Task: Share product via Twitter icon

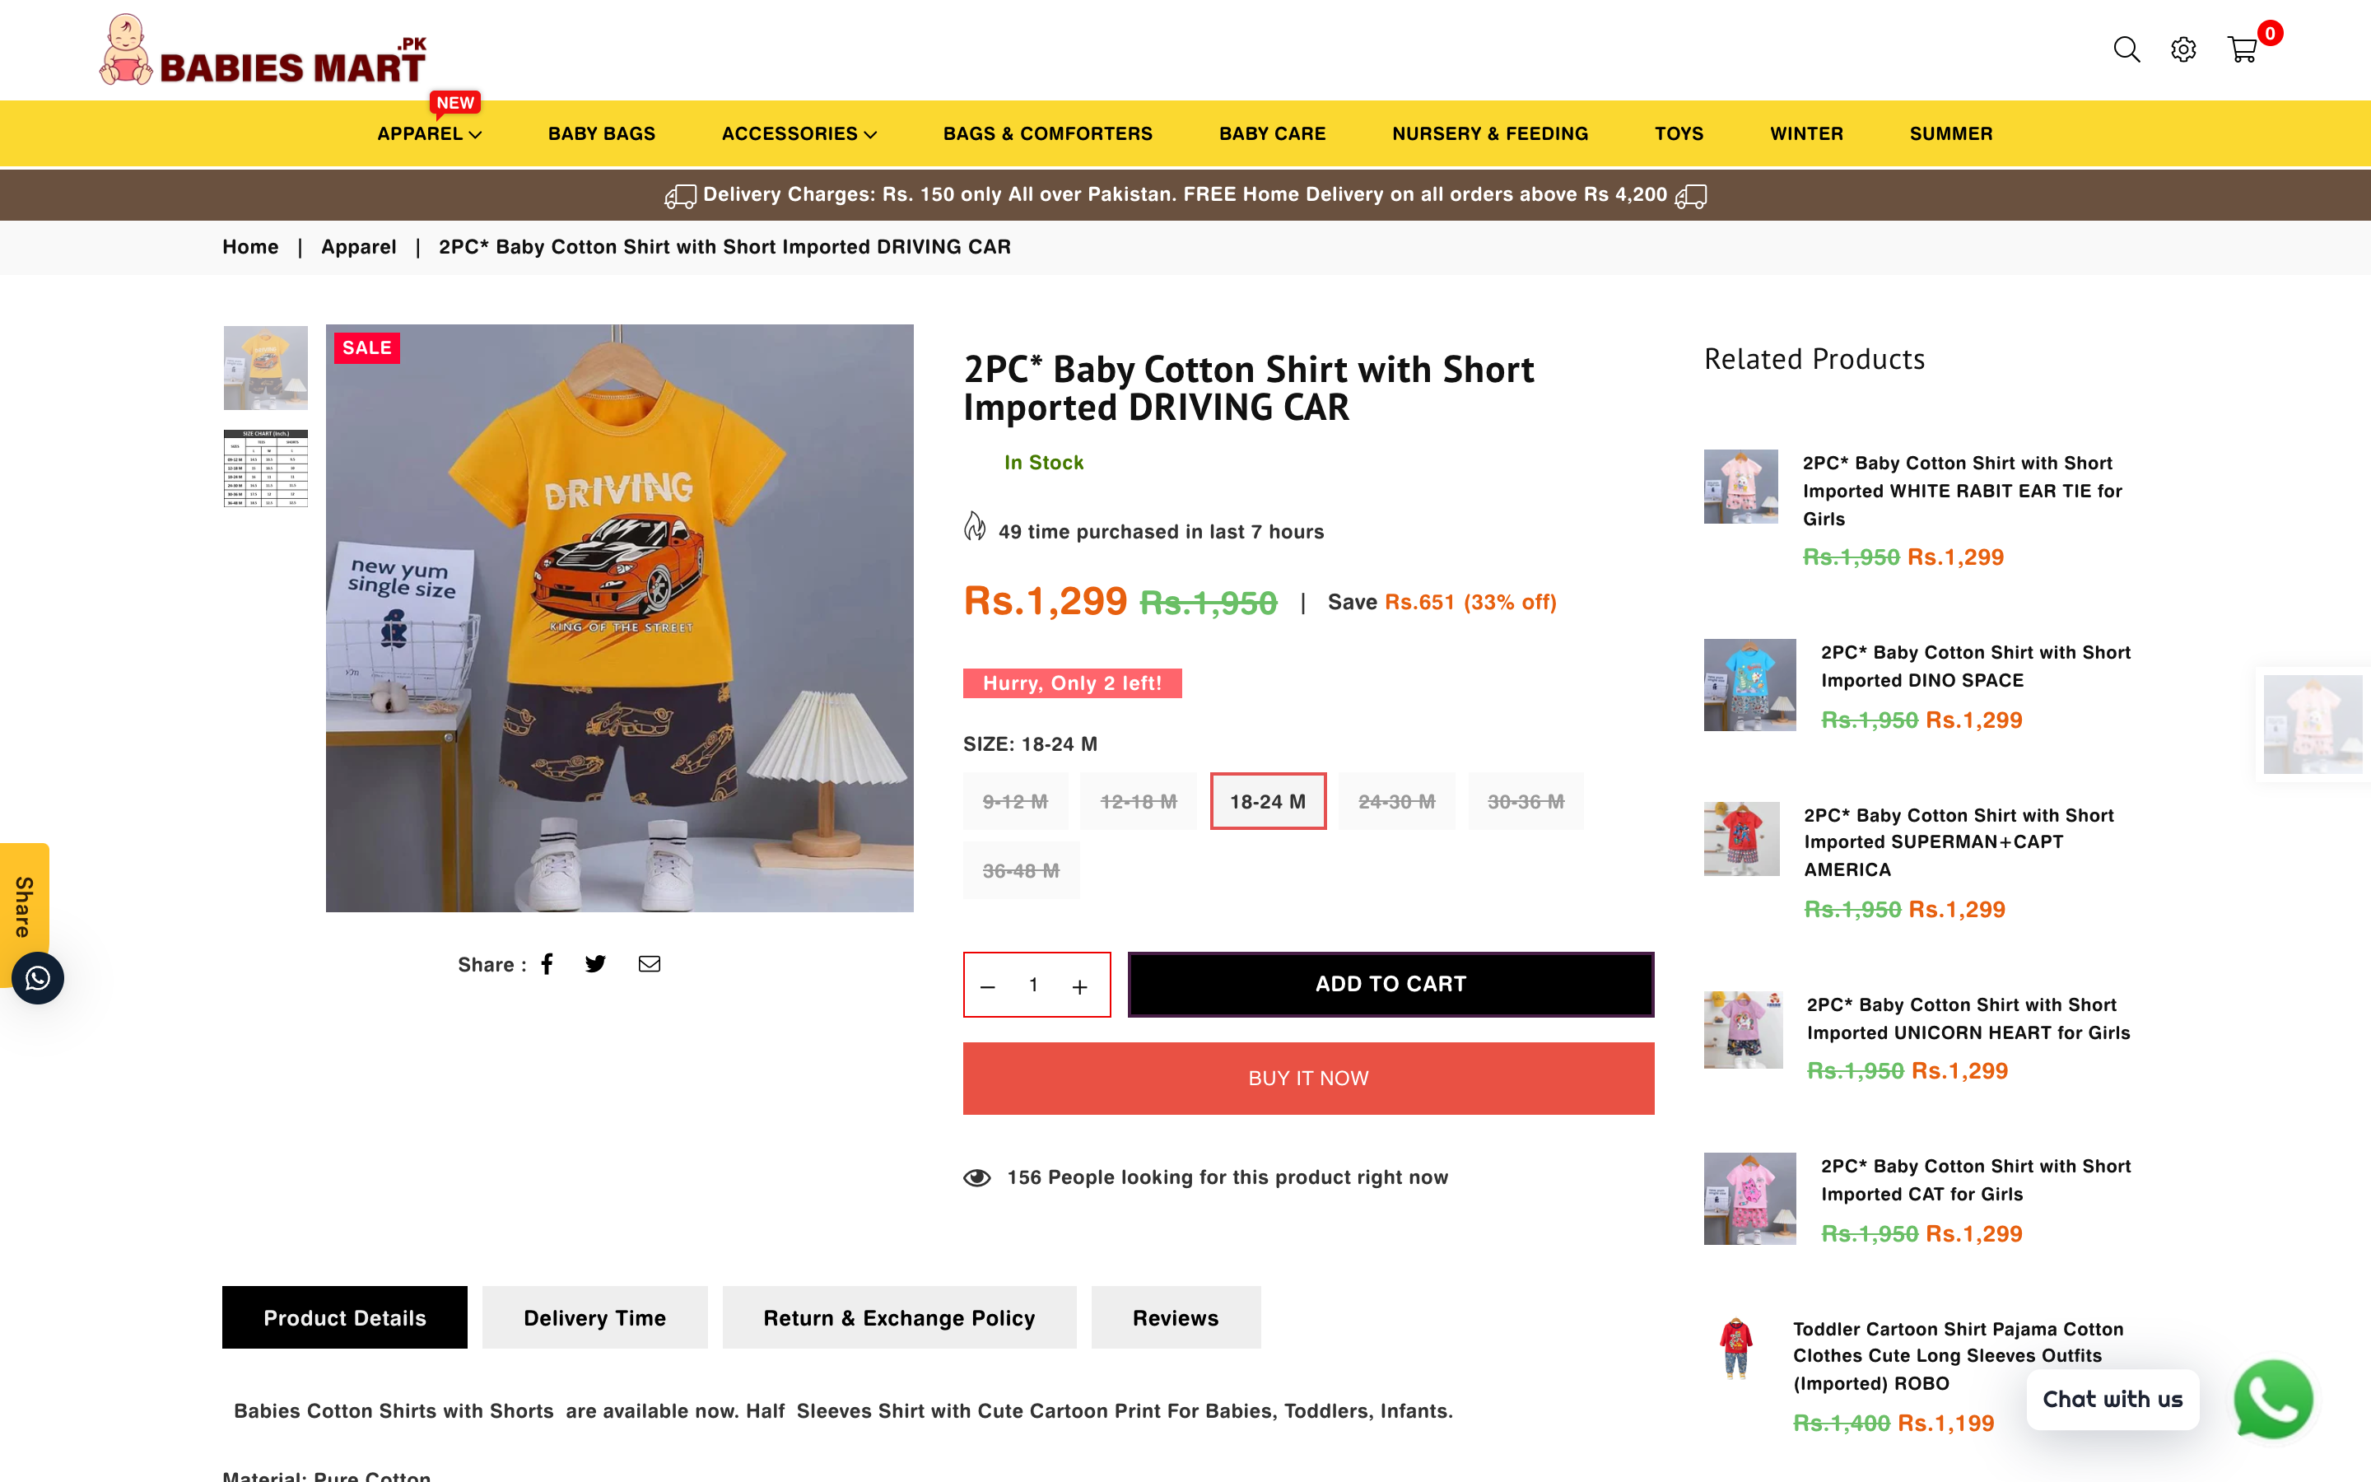Action: tap(596, 964)
